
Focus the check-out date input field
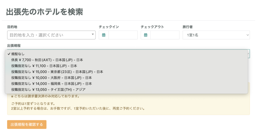(165, 35)
